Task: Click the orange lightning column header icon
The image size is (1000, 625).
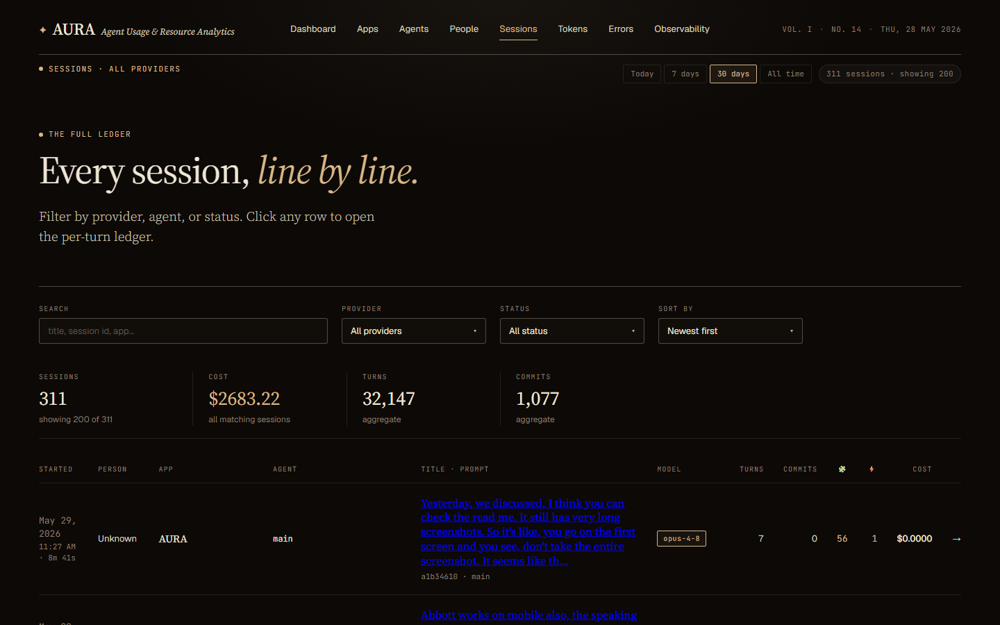Action: [x=872, y=469]
